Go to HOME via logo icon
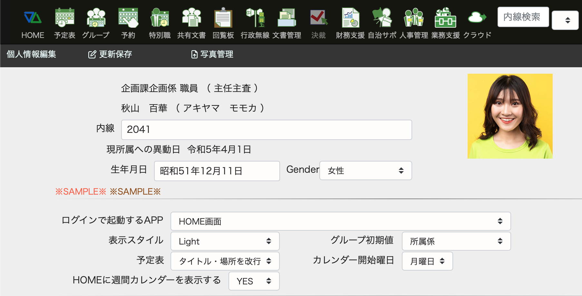Image resolution: width=582 pixels, height=296 pixels. pyautogui.click(x=33, y=18)
